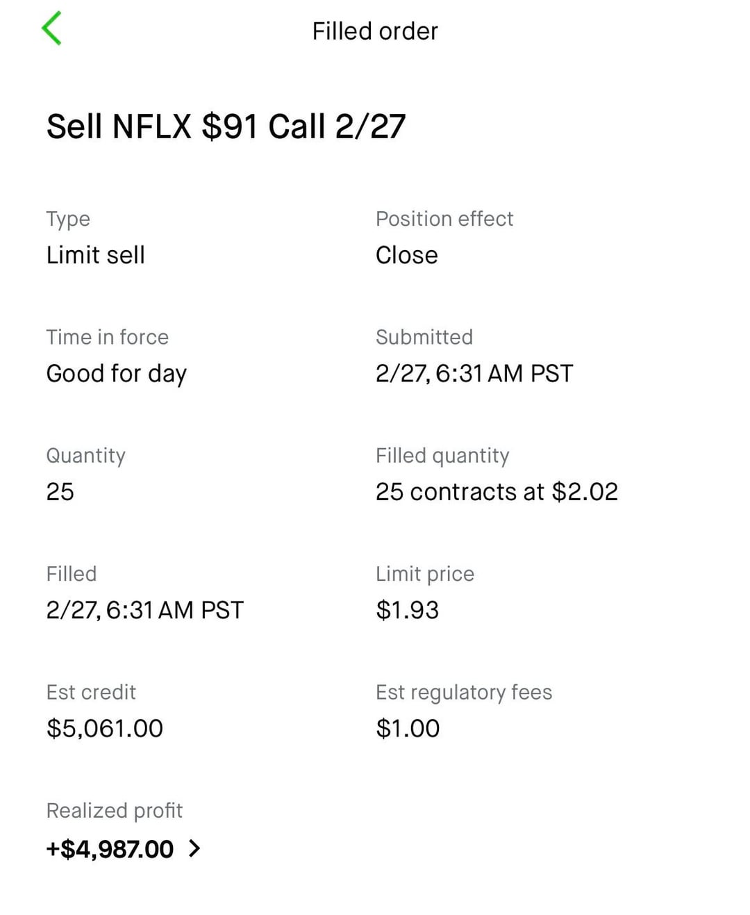The image size is (750, 915).
Task: Tap the Close position effect value
Action: [407, 255]
